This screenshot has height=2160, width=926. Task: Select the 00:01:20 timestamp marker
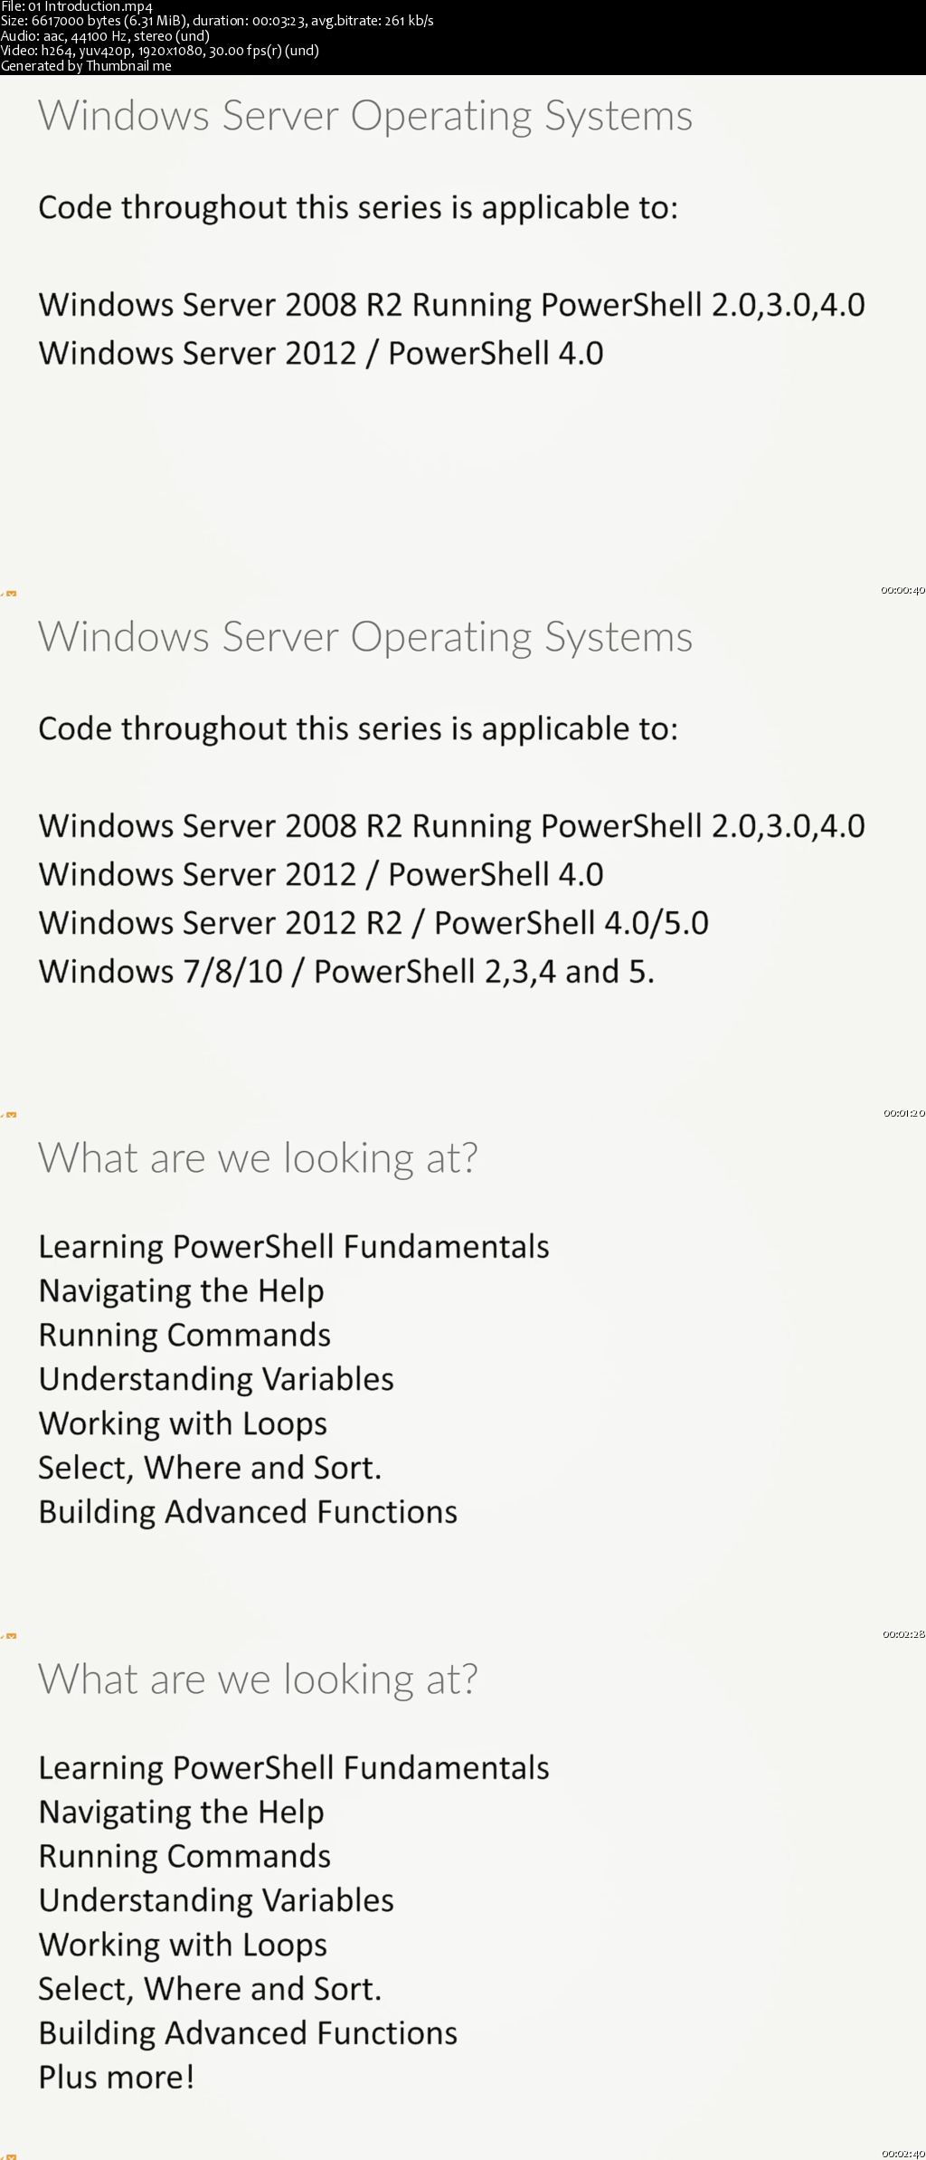(903, 1113)
